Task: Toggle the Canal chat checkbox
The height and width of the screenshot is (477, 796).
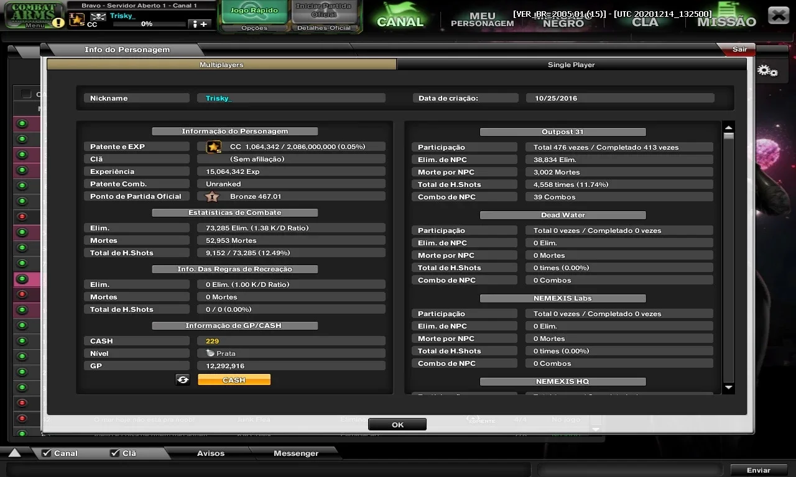Action: pos(47,453)
